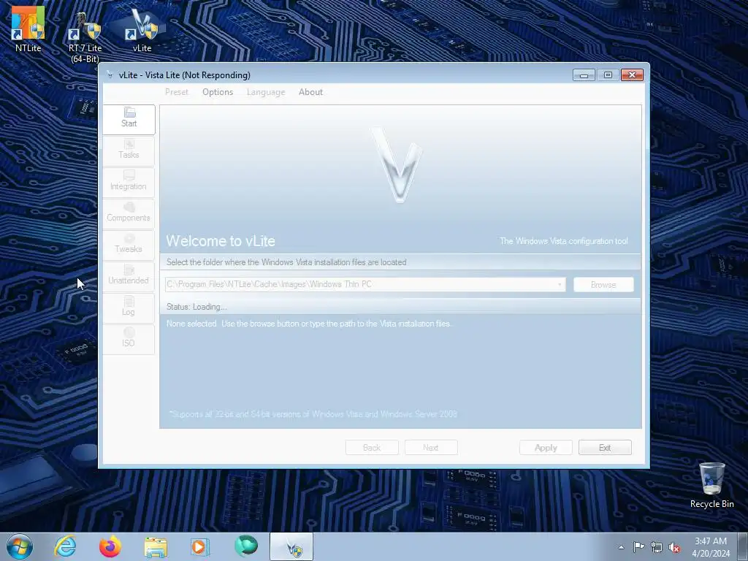Open the Unattended sidebar section
Image resolution: width=748 pixels, height=561 pixels.
pos(129,277)
